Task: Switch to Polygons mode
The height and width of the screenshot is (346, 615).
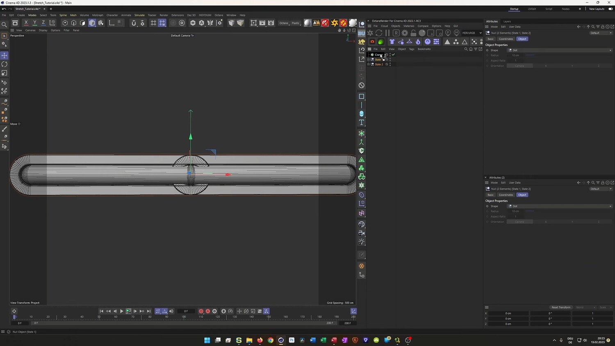Action: pyautogui.click(x=83, y=23)
